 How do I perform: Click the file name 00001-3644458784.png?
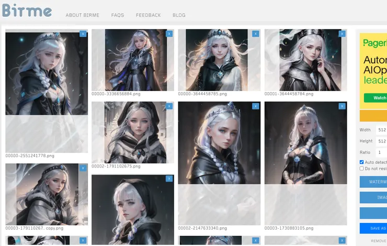tap(289, 94)
